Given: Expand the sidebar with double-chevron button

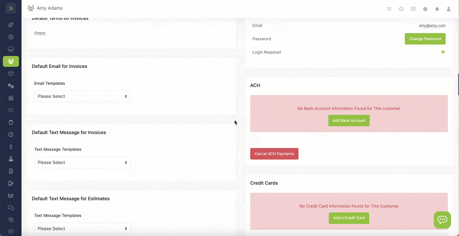Looking at the screenshot, I should pos(11,8).
